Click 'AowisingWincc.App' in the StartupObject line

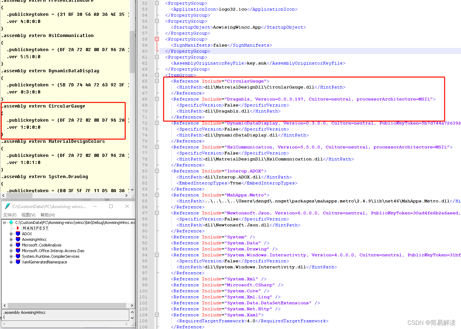pyautogui.click(x=237, y=27)
